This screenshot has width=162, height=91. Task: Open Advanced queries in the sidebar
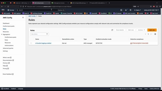[x=8, y=48]
